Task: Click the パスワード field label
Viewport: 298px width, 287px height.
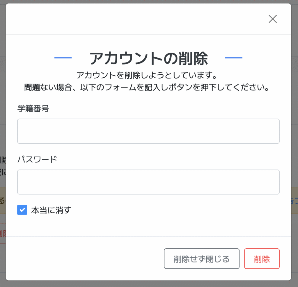Action: coord(37,159)
